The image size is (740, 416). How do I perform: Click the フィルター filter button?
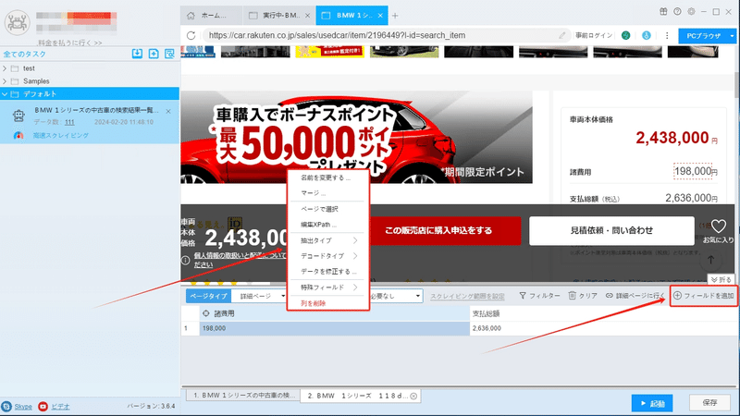point(539,296)
